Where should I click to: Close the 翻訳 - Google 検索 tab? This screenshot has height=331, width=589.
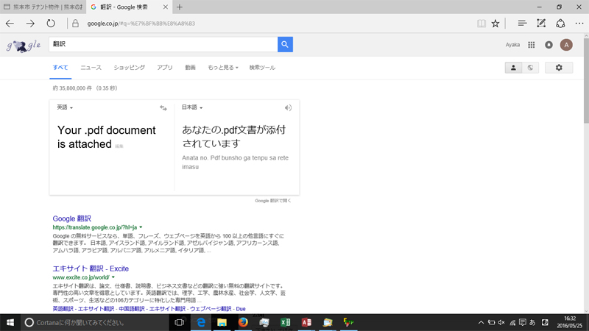[165, 7]
